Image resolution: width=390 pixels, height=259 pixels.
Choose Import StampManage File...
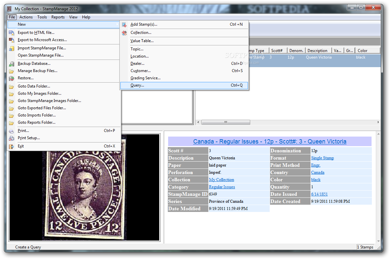(64, 48)
